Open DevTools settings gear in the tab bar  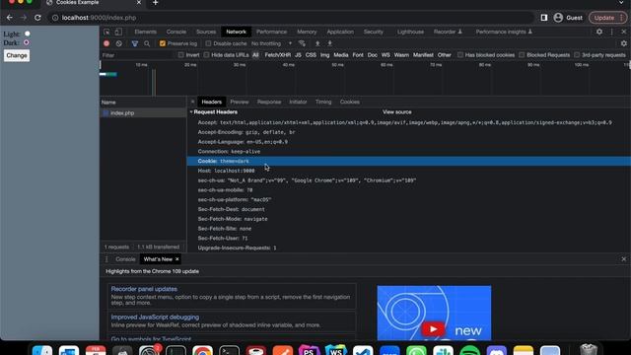[x=599, y=32]
